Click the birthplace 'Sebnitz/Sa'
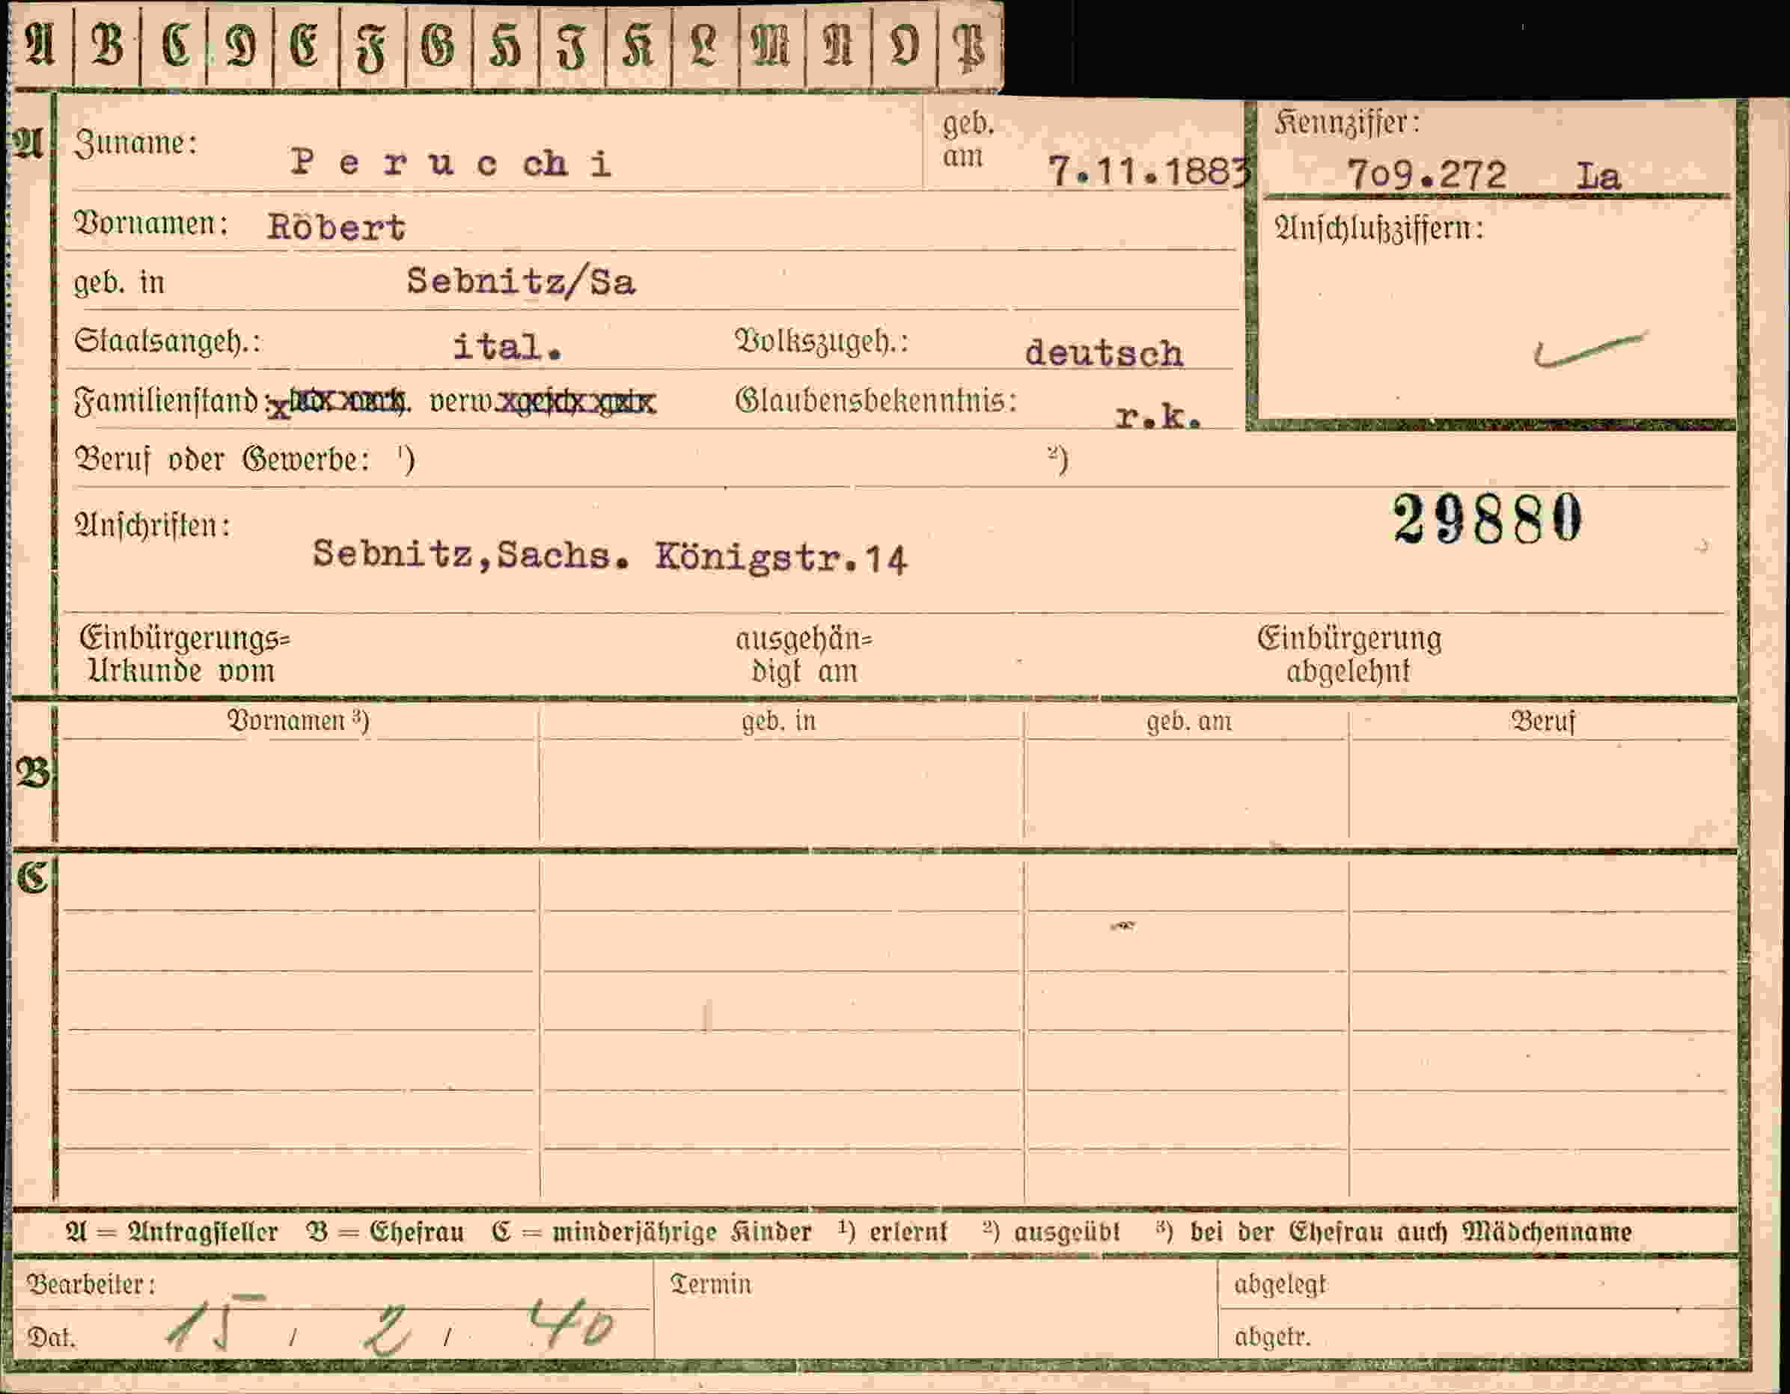 522,282
